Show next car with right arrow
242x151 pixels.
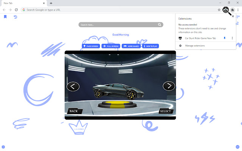point(169,86)
